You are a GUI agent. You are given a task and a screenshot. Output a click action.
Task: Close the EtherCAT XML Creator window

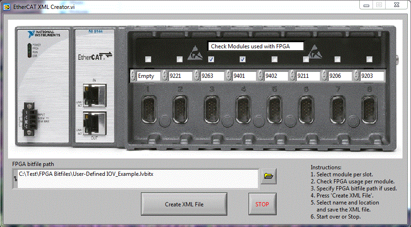(397, 5)
